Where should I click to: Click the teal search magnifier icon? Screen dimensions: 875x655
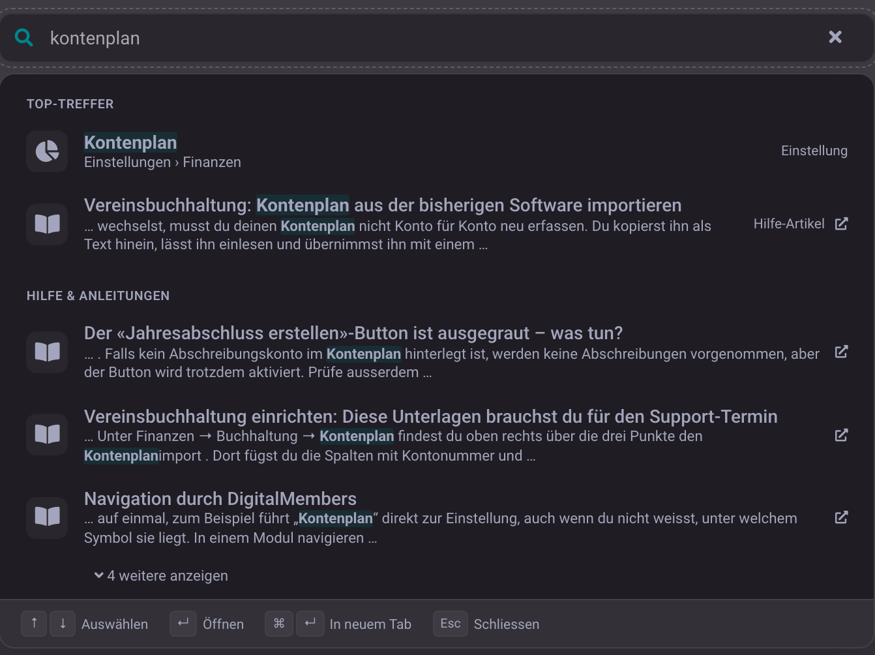click(24, 38)
